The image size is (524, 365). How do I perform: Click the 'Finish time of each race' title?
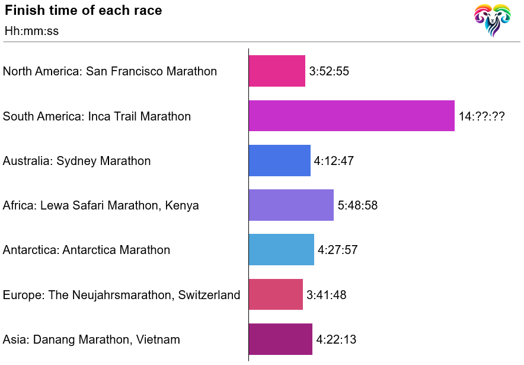tap(84, 11)
